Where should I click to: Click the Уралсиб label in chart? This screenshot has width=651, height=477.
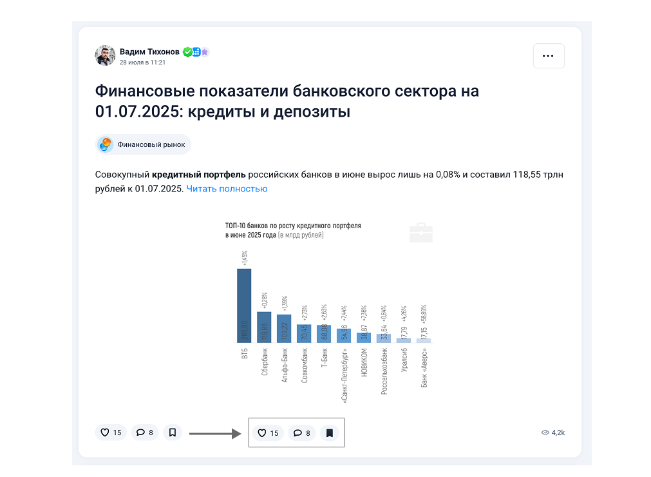(x=404, y=360)
